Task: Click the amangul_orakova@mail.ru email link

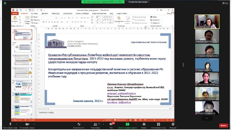Action: 119,94
